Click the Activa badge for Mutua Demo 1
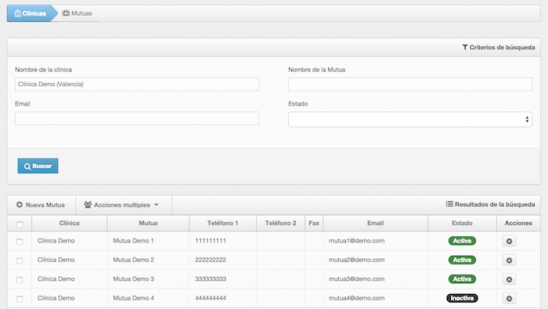 [462, 241]
